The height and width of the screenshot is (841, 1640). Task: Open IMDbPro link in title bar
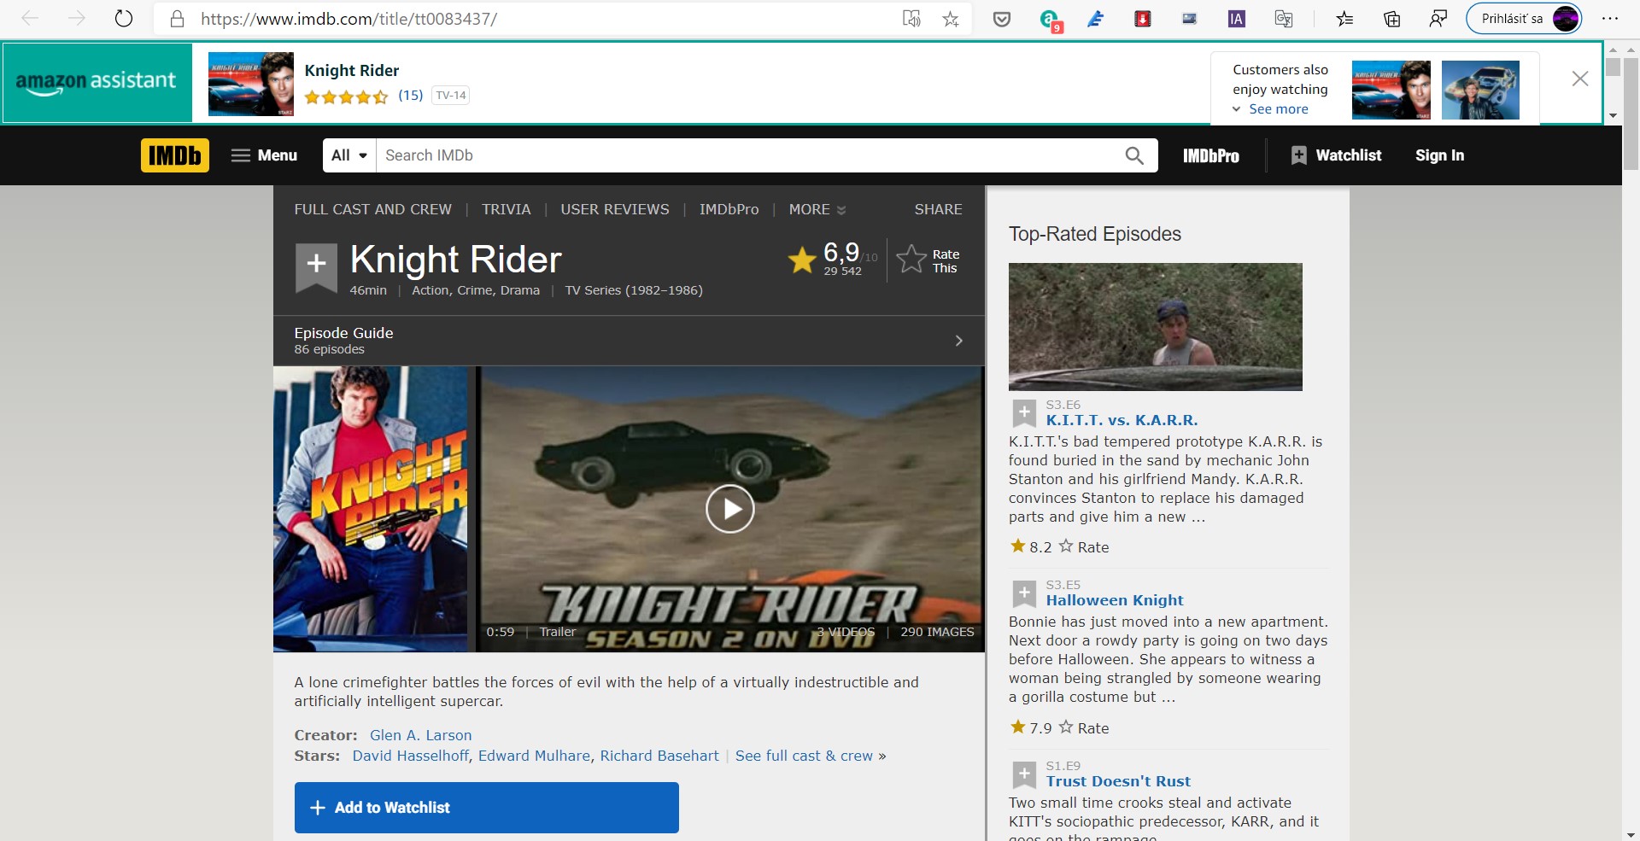pyautogui.click(x=729, y=209)
